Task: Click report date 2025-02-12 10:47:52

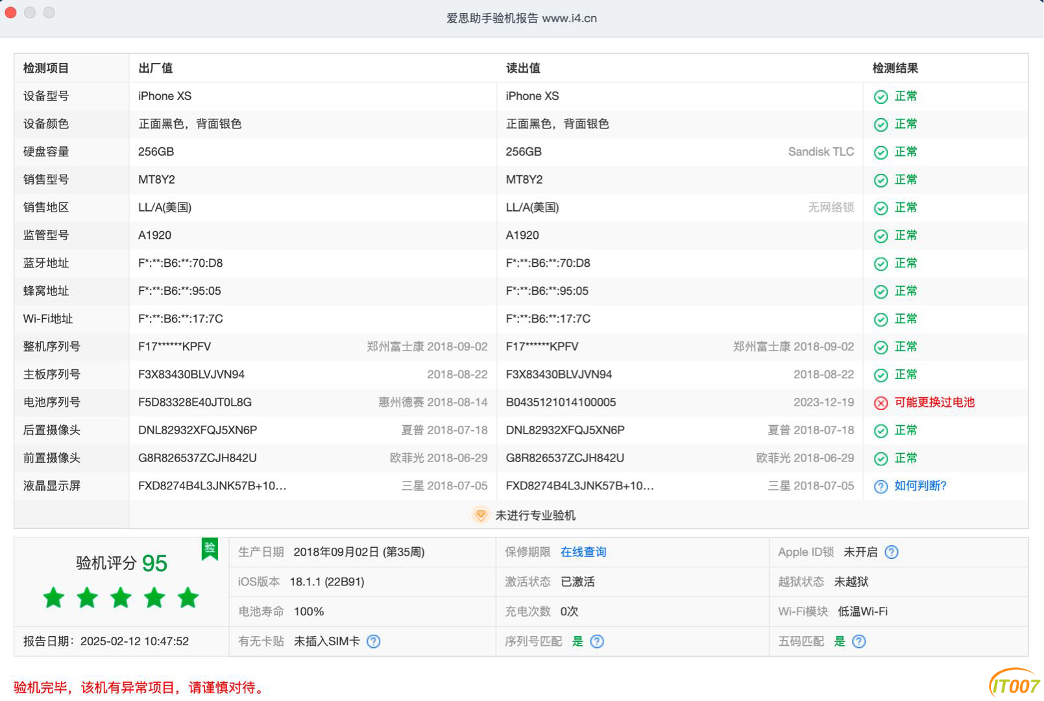Action: point(134,642)
